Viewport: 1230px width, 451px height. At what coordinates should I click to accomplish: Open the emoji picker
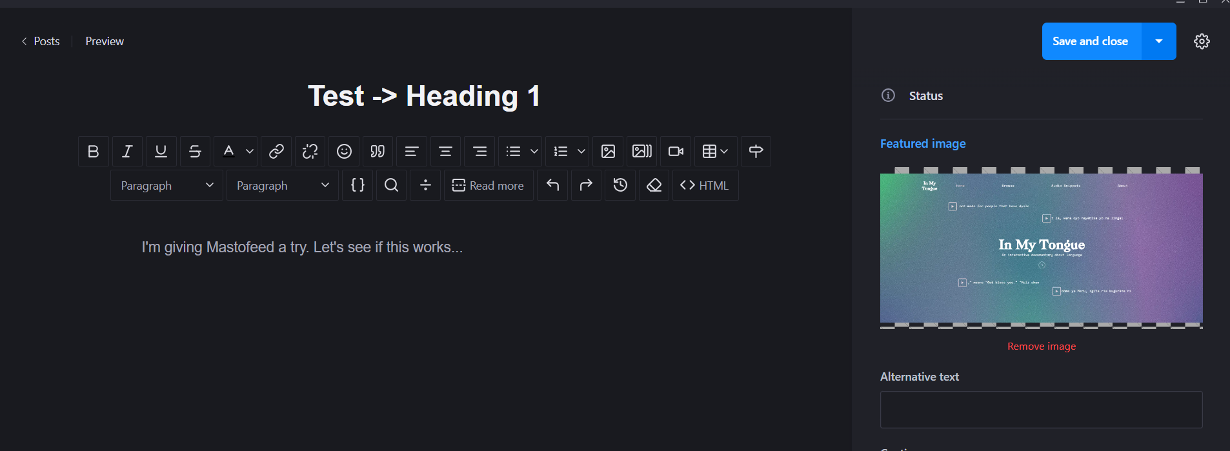[x=344, y=151]
